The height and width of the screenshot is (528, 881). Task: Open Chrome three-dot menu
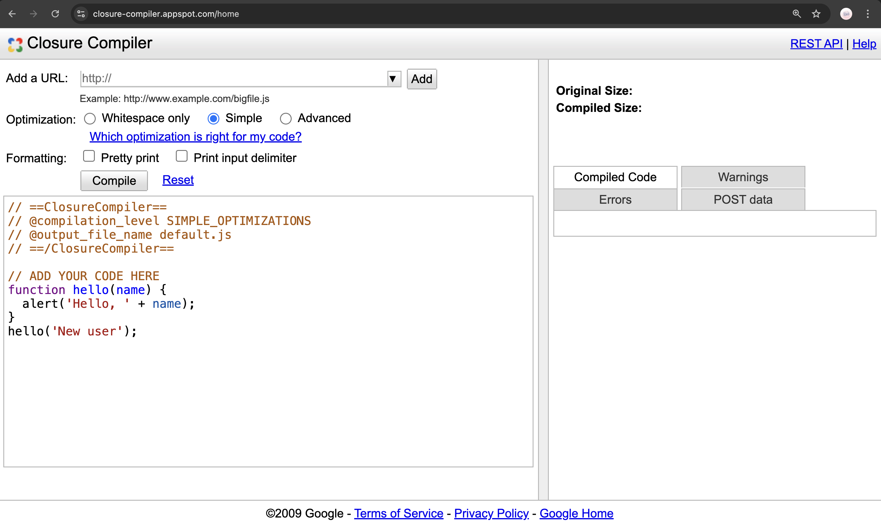click(868, 14)
